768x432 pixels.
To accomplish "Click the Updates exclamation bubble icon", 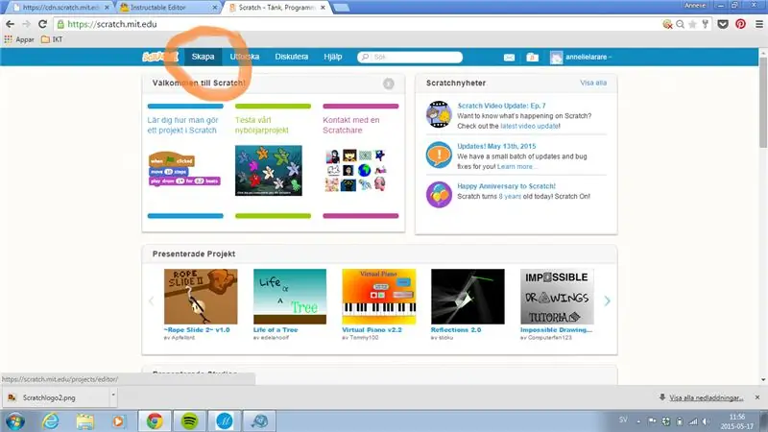I will pyautogui.click(x=439, y=155).
